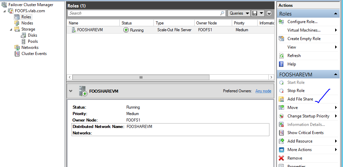Click the roles list left scroll arrow

(69, 77)
